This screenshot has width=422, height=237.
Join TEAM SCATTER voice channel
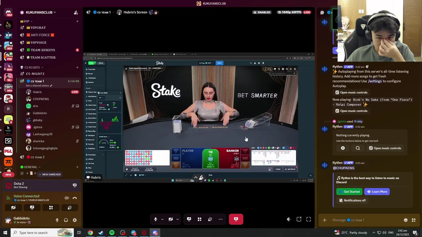point(49,58)
